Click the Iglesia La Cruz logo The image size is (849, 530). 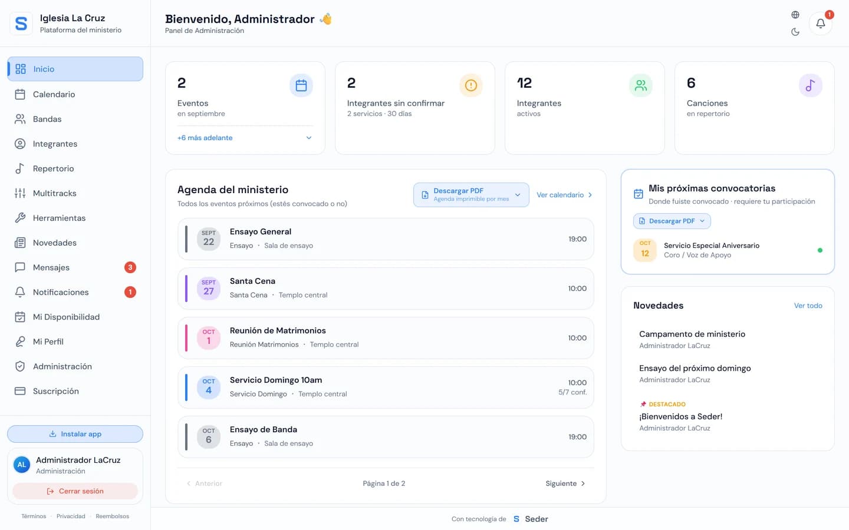point(21,24)
